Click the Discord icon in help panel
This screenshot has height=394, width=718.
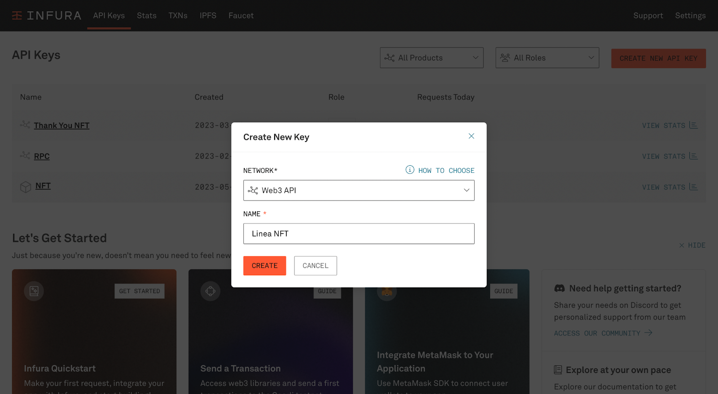pyautogui.click(x=560, y=288)
